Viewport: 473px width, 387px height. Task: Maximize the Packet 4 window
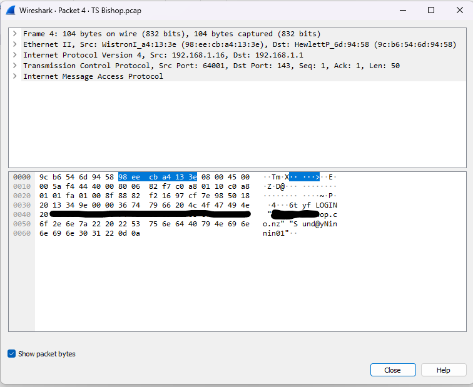(x=430, y=10)
